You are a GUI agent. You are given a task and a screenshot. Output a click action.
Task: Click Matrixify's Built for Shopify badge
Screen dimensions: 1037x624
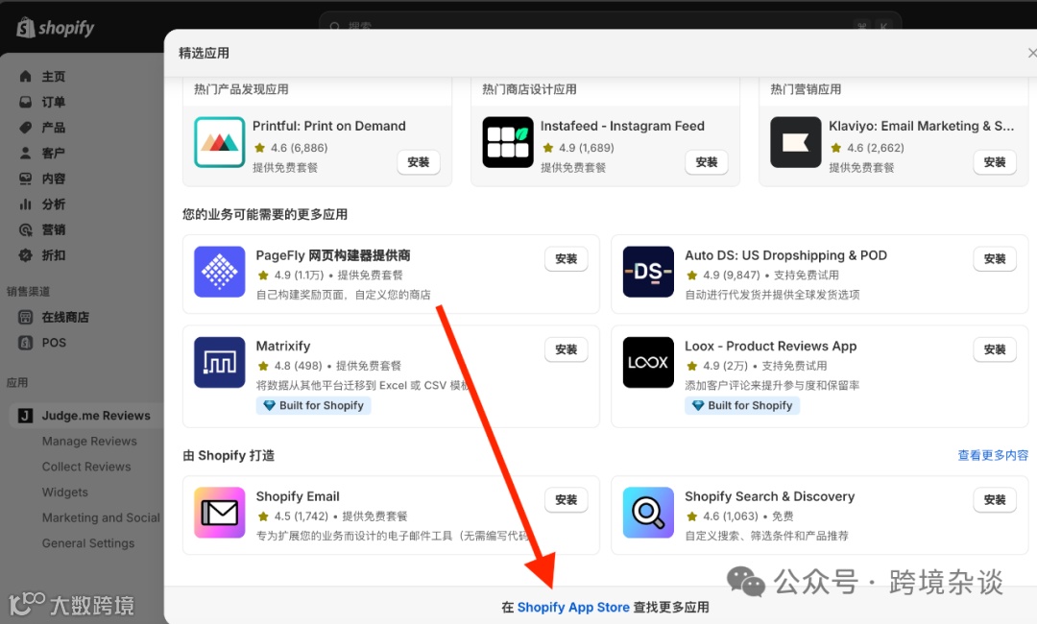coord(313,405)
